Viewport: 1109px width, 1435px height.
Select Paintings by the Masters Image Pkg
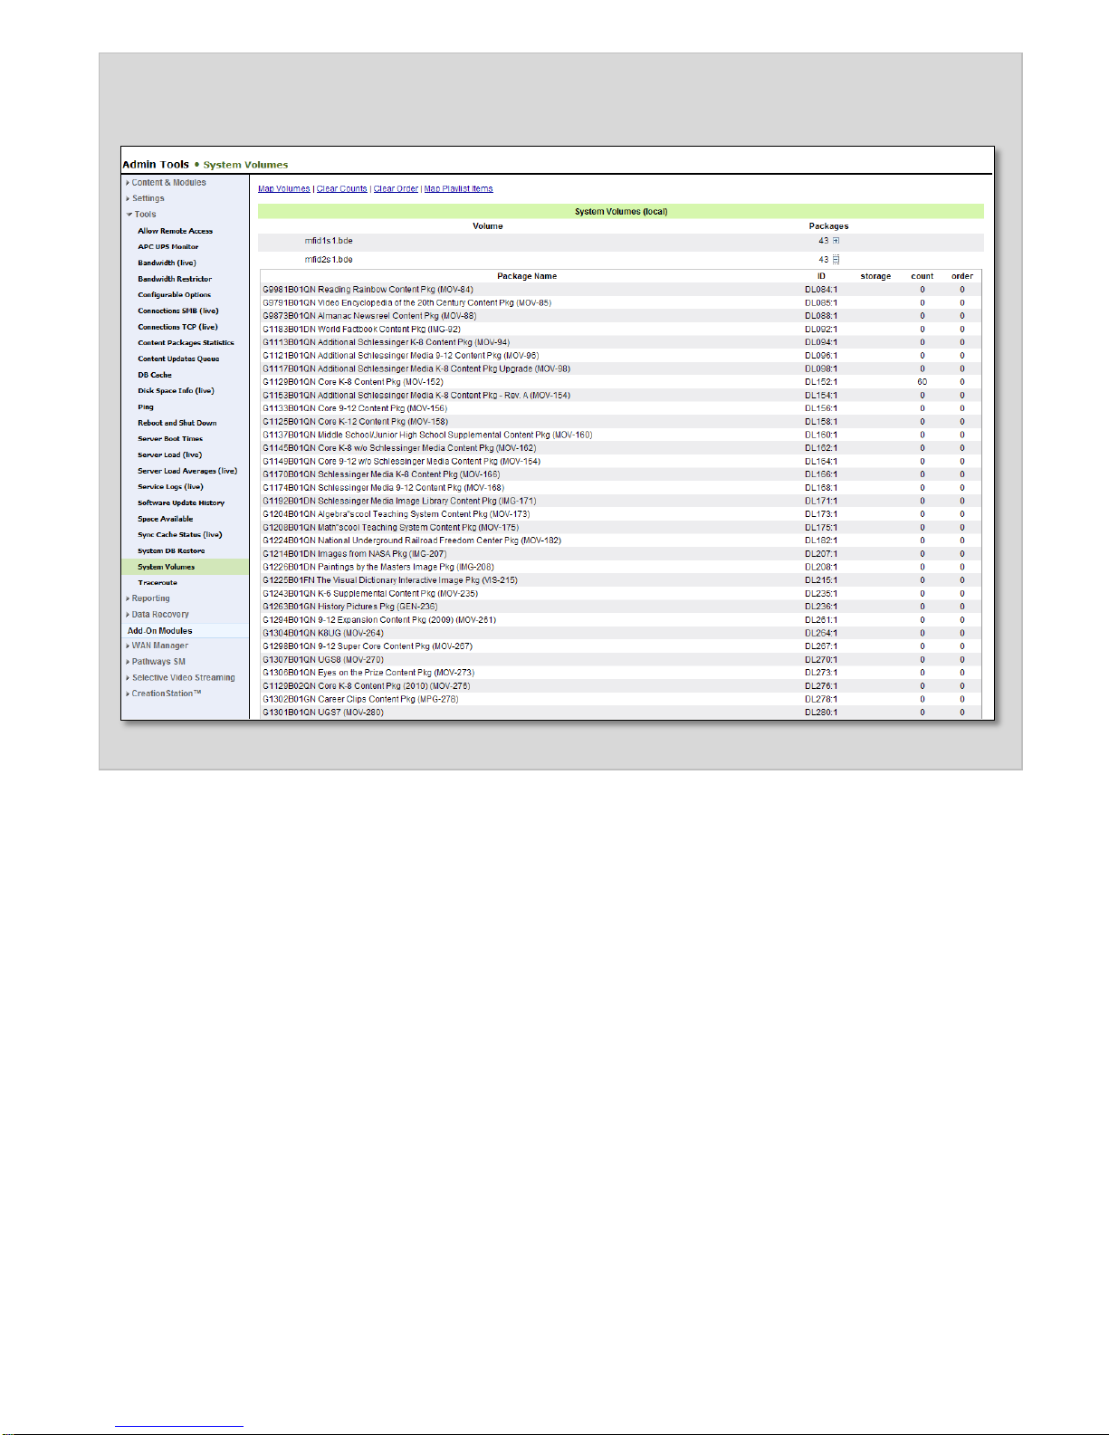[x=621, y=568]
